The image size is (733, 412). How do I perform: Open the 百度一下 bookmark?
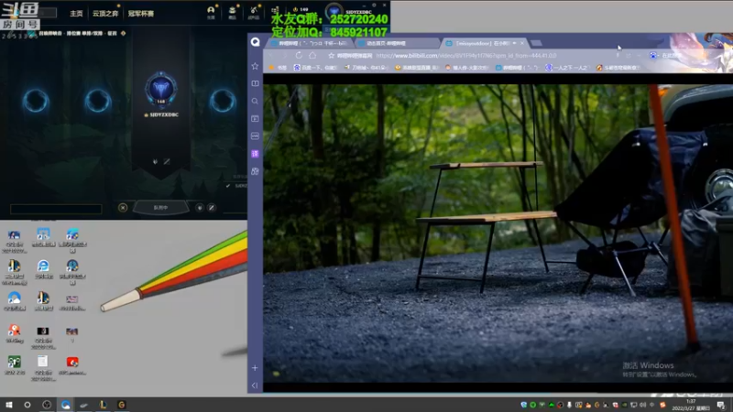pyautogui.click(x=315, y=68)
